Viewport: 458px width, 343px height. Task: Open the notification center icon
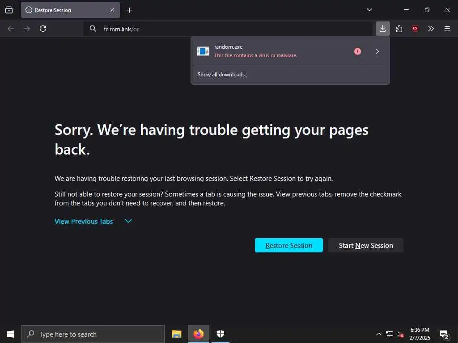click(444, 335)
